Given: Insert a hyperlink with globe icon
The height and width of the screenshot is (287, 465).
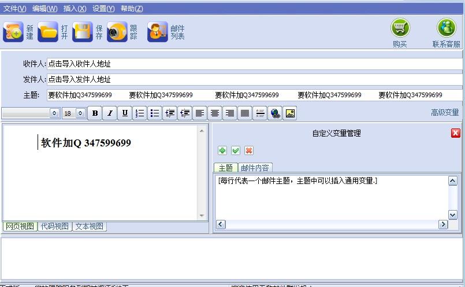Looking at the screenshot, I should pos(275,113).
